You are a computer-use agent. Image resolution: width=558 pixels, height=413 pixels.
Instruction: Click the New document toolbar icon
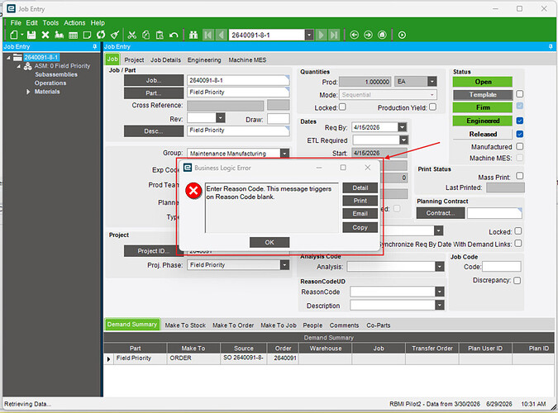click(14, 35)
